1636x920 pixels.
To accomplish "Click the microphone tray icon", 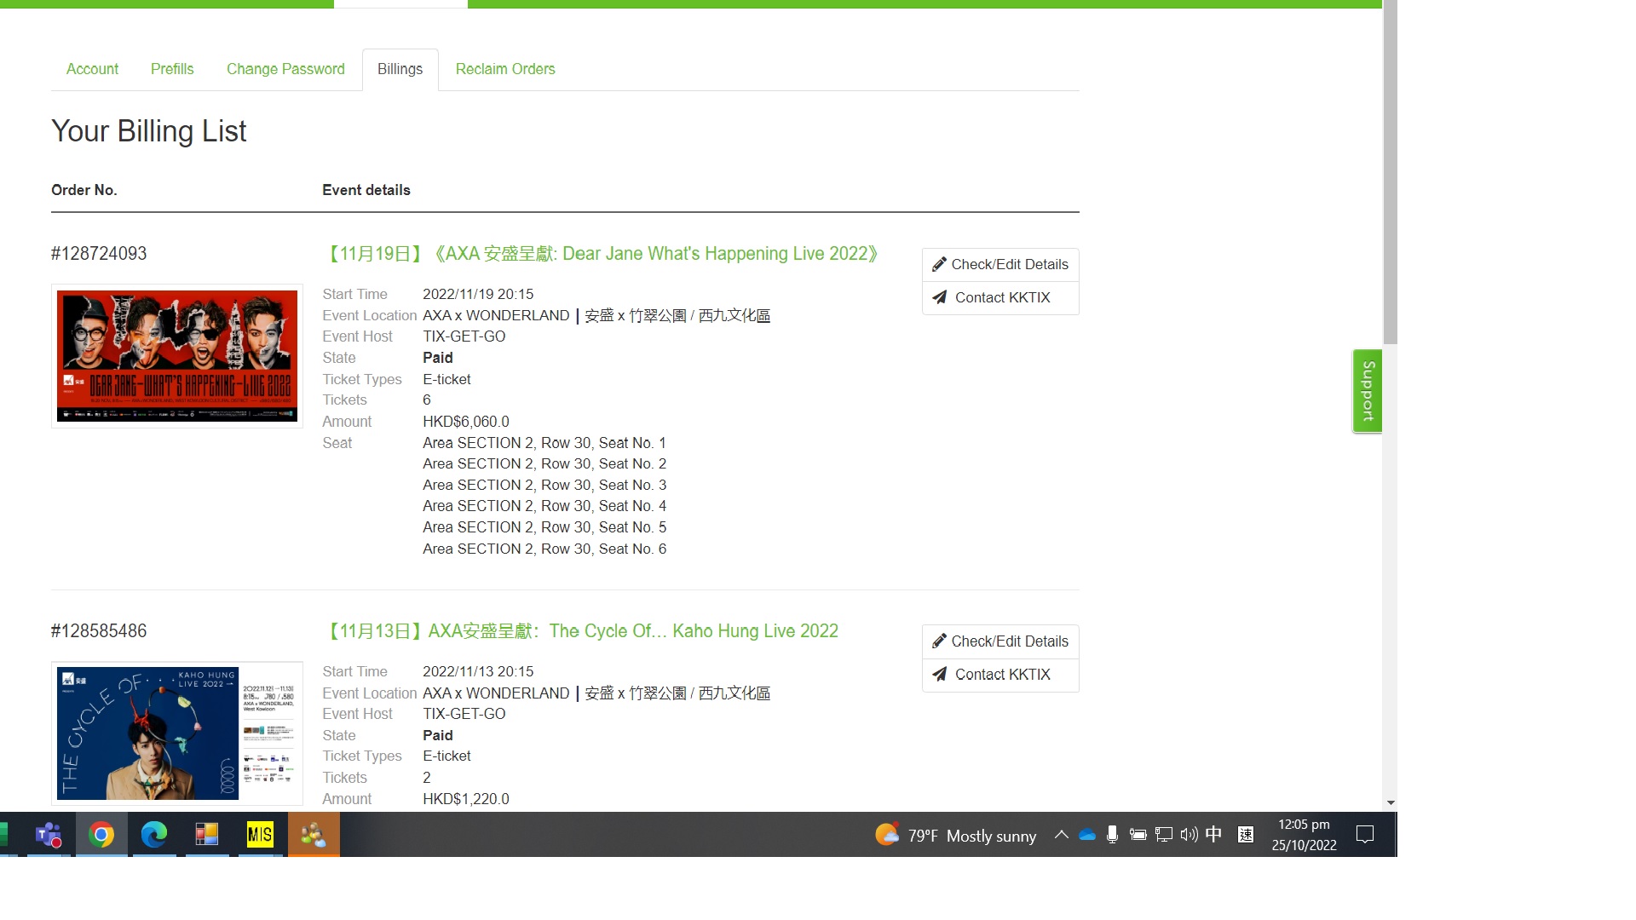I will pos(1112,835).
